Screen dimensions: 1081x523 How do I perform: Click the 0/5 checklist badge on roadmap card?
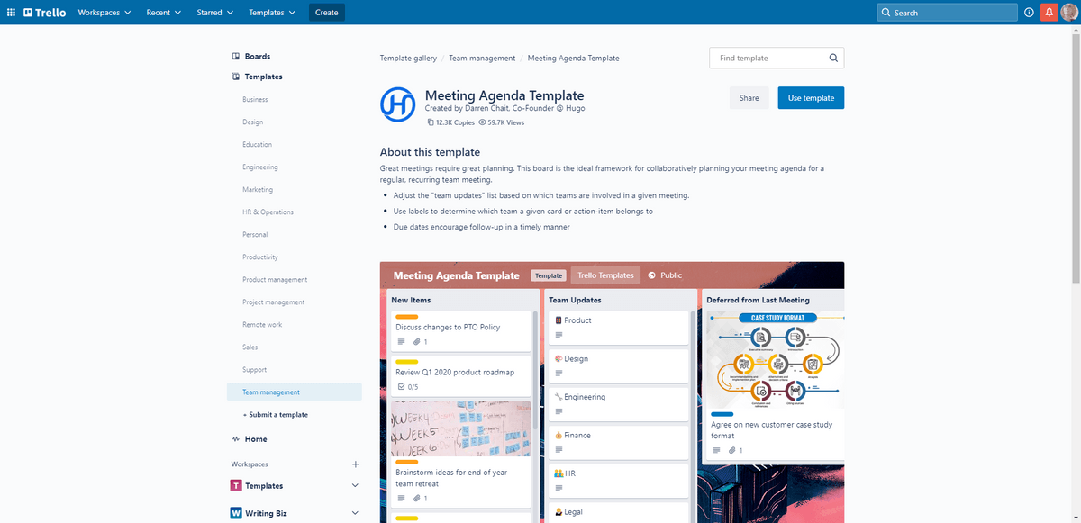point(408,387)
